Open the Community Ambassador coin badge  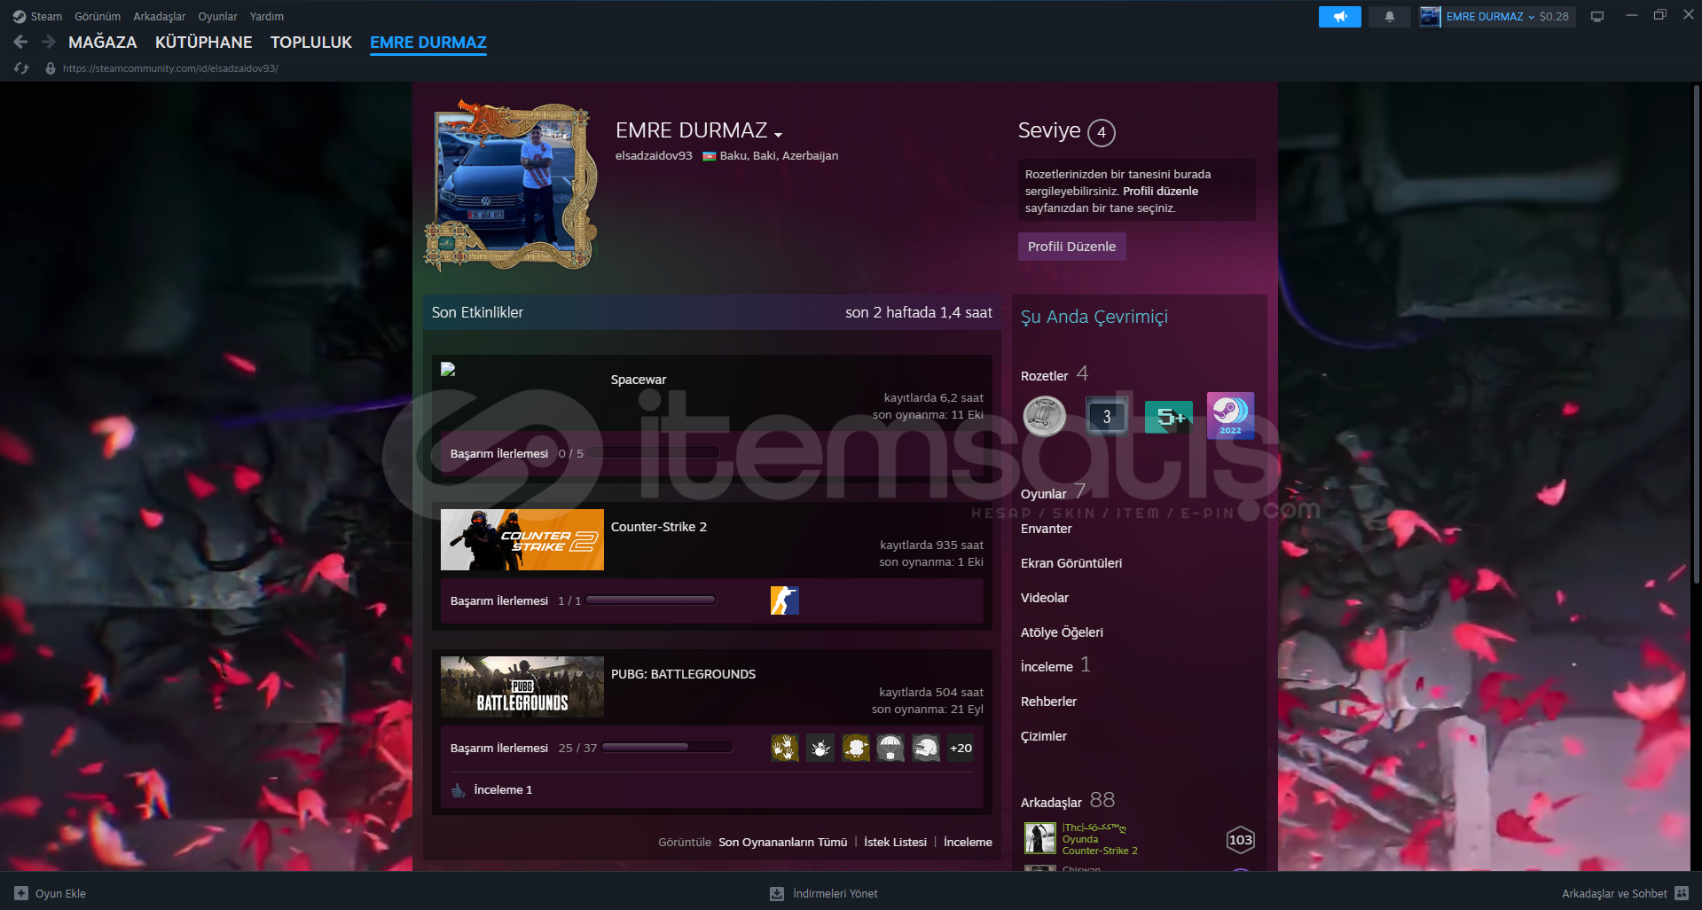pos(1045,416)
